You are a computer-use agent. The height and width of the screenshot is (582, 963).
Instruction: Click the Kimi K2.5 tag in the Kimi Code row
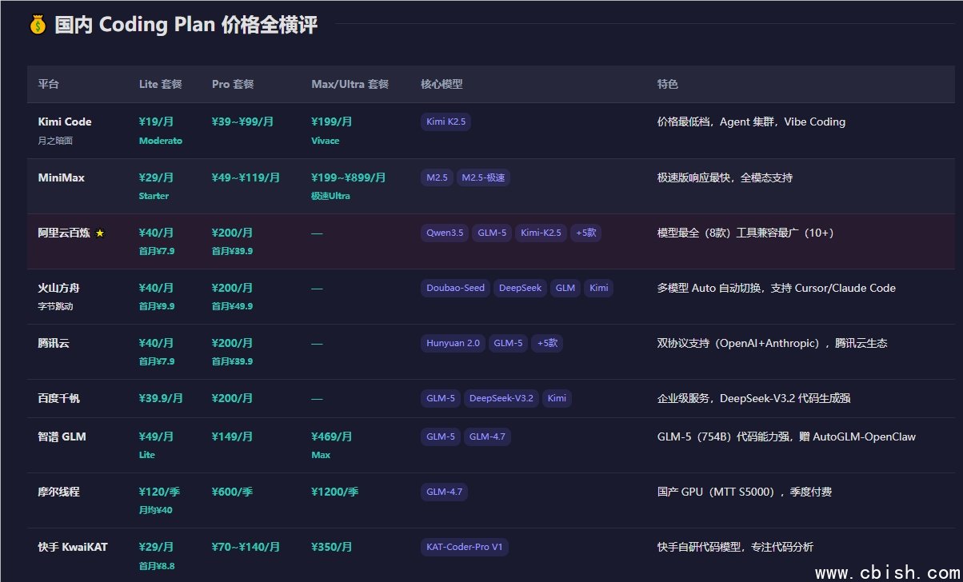(x=446, y=122)
